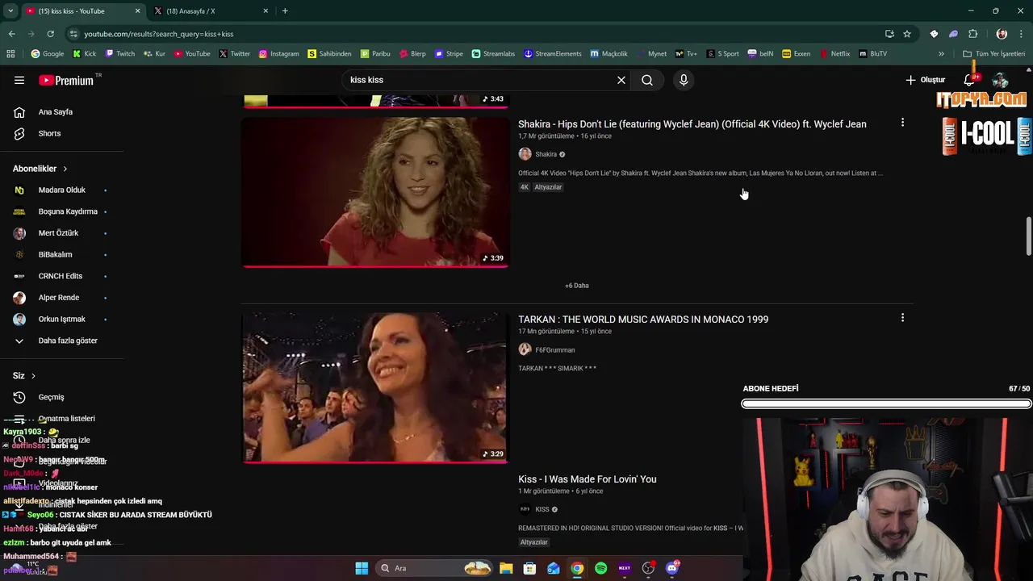Show +6 Daha results
The width and height of the screenshot is (1033, 581).
click(576, 286)
